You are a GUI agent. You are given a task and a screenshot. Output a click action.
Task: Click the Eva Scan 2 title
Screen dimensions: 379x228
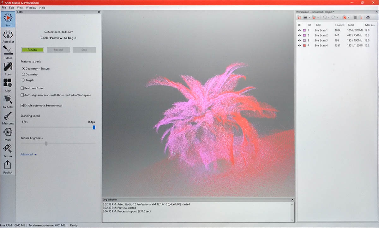click(x=321, y=35)
